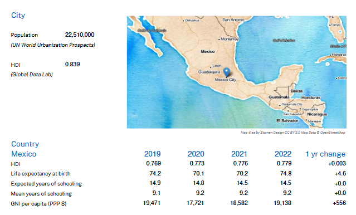Click Mean years of schooling label

pos(41,194)
